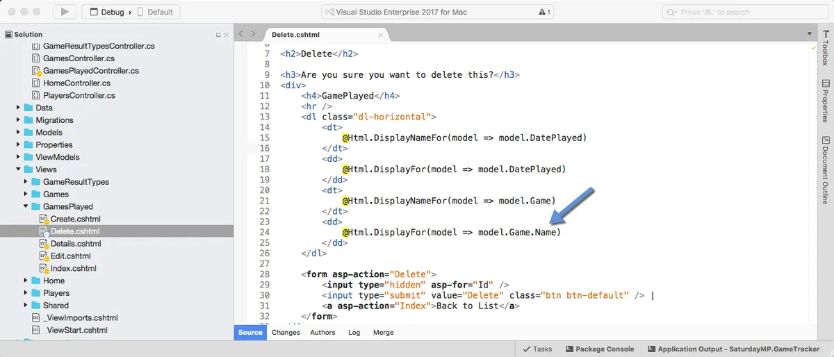Viewport: 834px width, 357px height.
Task: Expand the Home folder
Action: pos(26,281)
